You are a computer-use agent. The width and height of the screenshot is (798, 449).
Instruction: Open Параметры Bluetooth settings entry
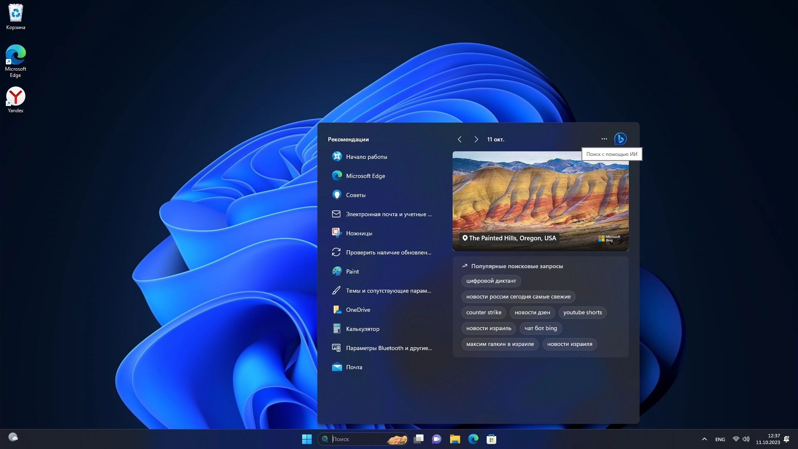[389, 348]
